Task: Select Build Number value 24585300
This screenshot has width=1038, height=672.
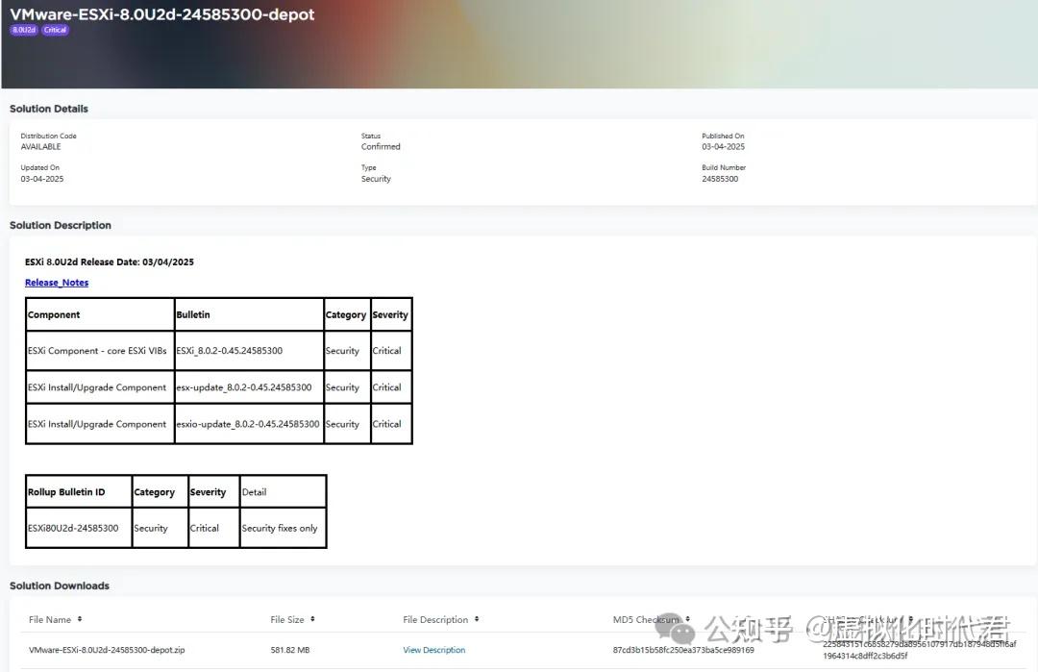Action: (720, 179)
